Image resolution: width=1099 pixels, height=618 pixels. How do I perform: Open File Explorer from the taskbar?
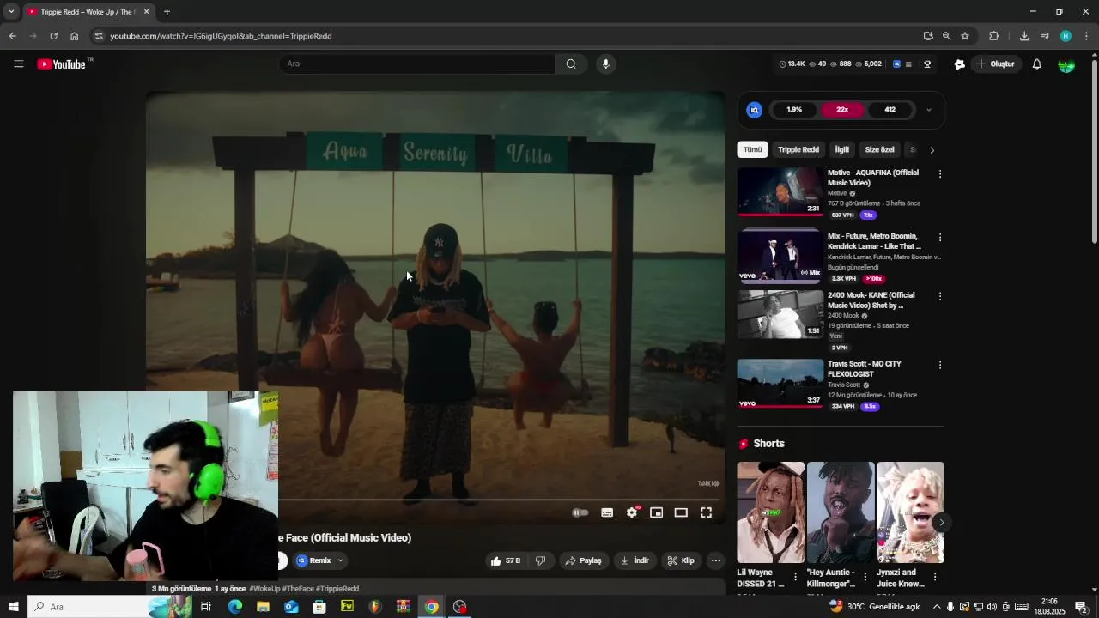click(x=263, y=607)
